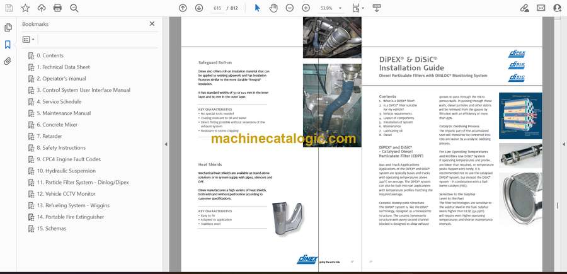Open bookmark 5. Maintenance Manual
The height and width of the screenshot is (274, 567).
[x=64, y=113]
